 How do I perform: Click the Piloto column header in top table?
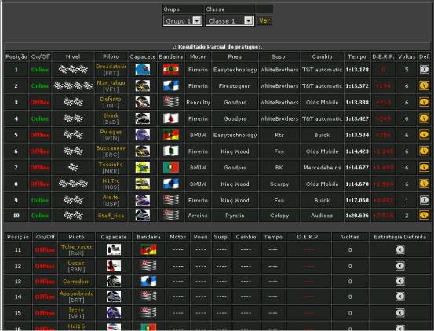tap(111, 56)
